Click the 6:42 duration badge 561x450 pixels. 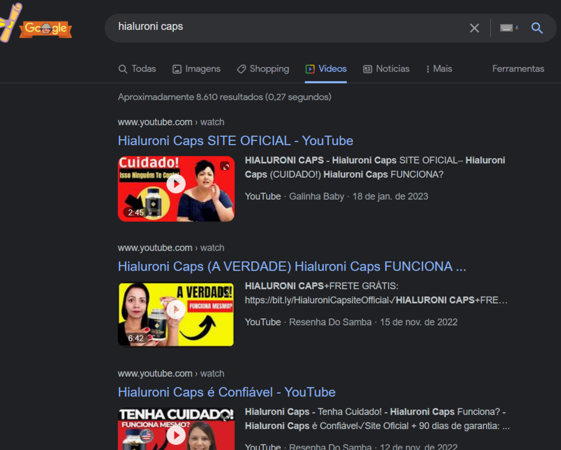pos(136,338)
